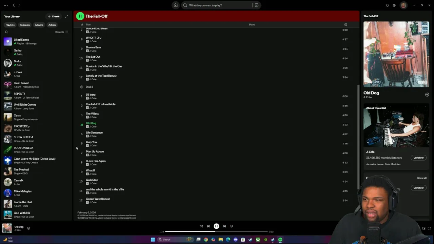Open the Browse icon in the search bar
Viewport: 434px width, 244px height.
pos(256,5)
